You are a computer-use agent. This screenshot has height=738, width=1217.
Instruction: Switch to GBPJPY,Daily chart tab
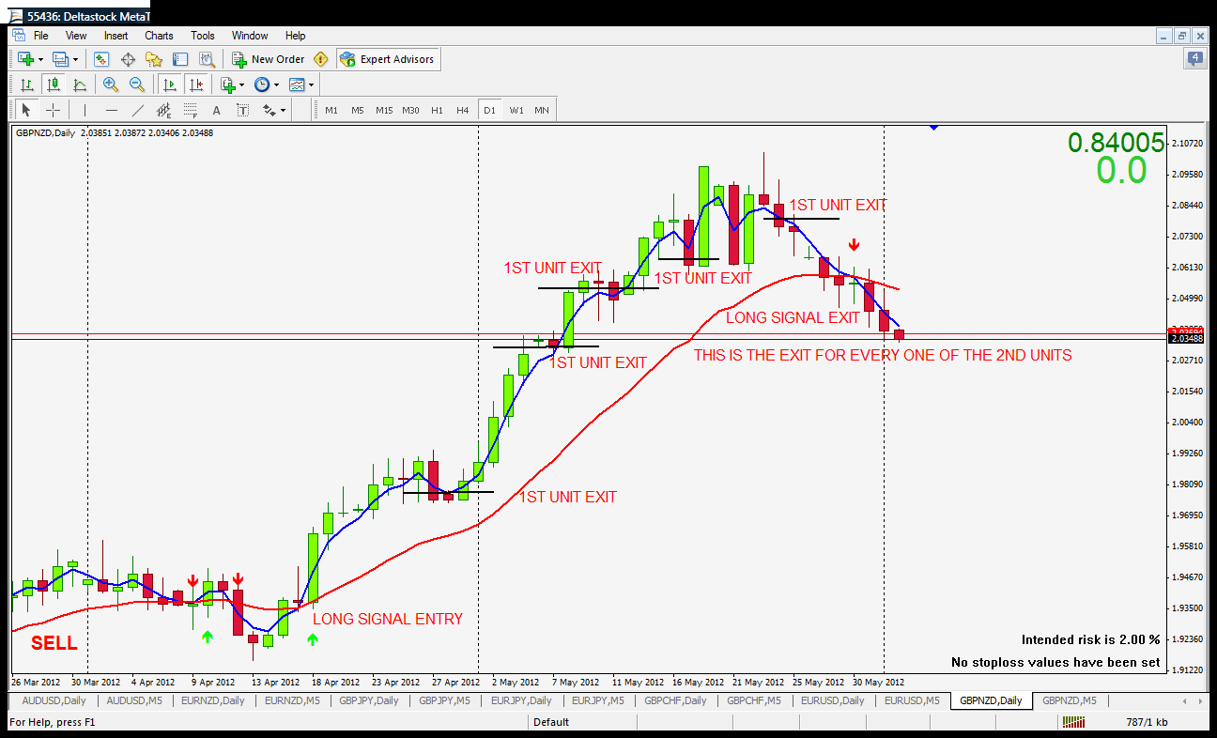(369, 700)
